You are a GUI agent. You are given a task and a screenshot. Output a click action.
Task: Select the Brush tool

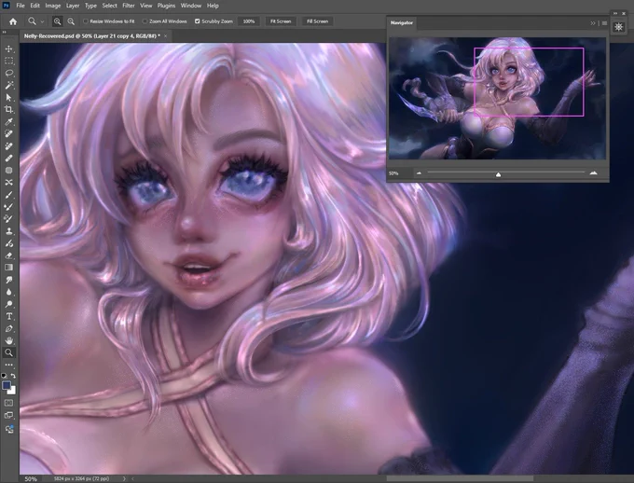pos(9,195)
